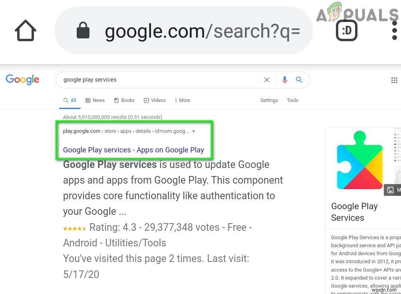Viewport: 401px width, 294px height.
Task: Open the browser three-dot overflow menu
Action: (394, 30)
